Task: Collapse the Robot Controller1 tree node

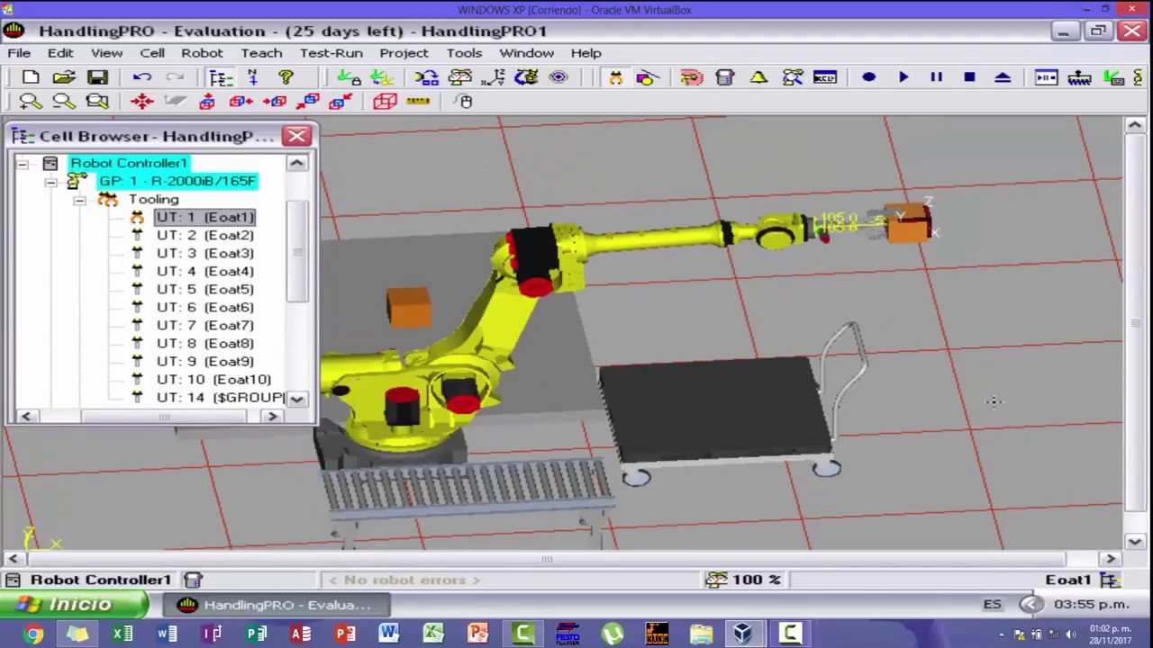Action: point(23,164)
